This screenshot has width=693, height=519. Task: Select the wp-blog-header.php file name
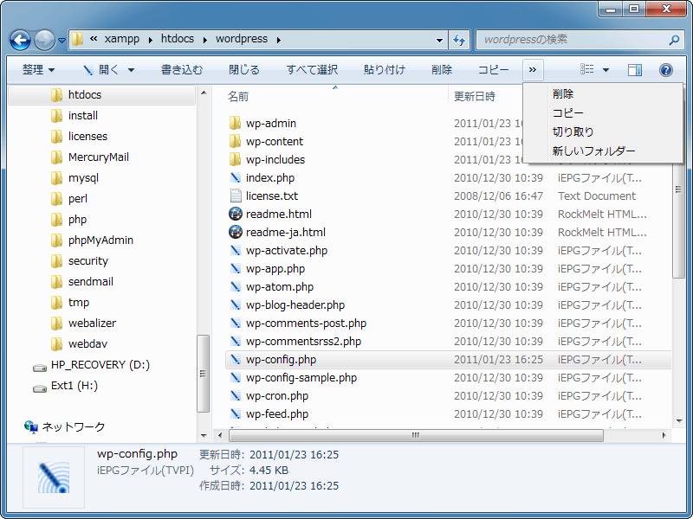[295, 305]
